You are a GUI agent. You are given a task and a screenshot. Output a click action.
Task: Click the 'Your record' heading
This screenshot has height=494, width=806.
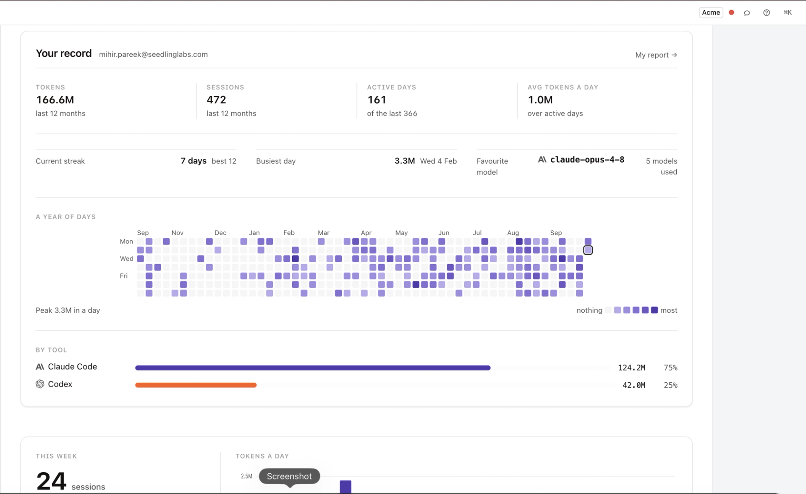coord(63,53)
